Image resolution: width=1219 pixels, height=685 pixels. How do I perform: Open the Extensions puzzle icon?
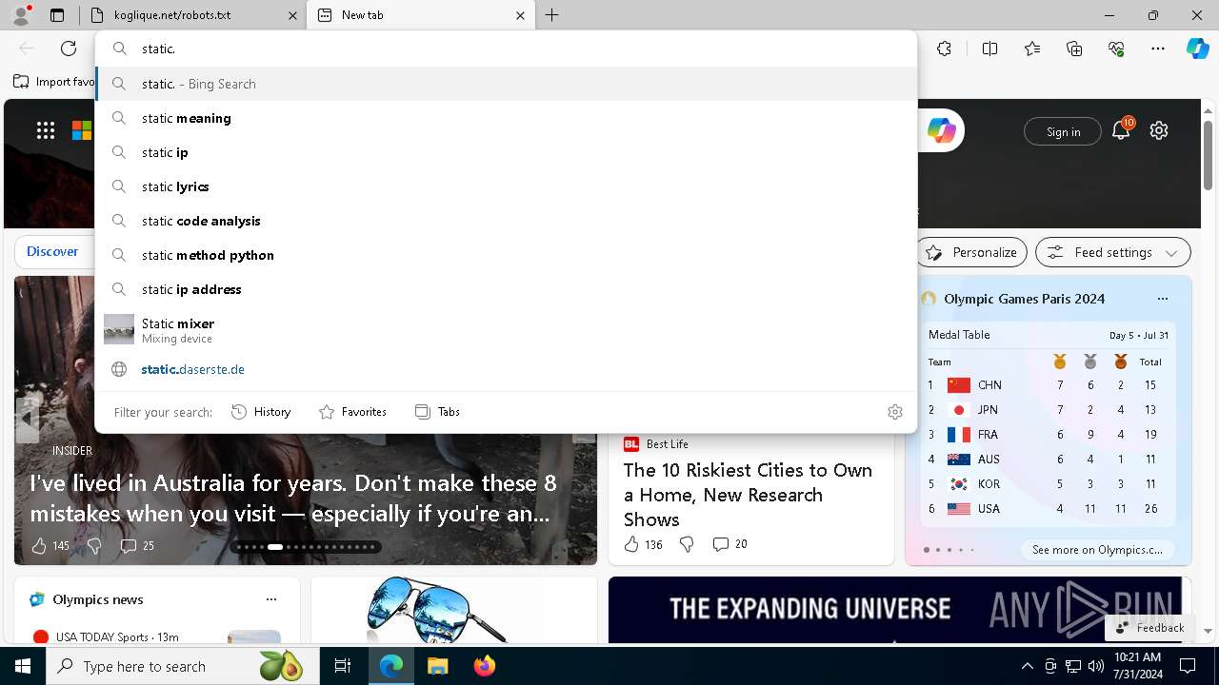click(x=944, y=49)
